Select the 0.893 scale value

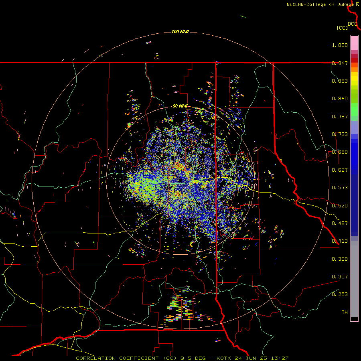340,81
